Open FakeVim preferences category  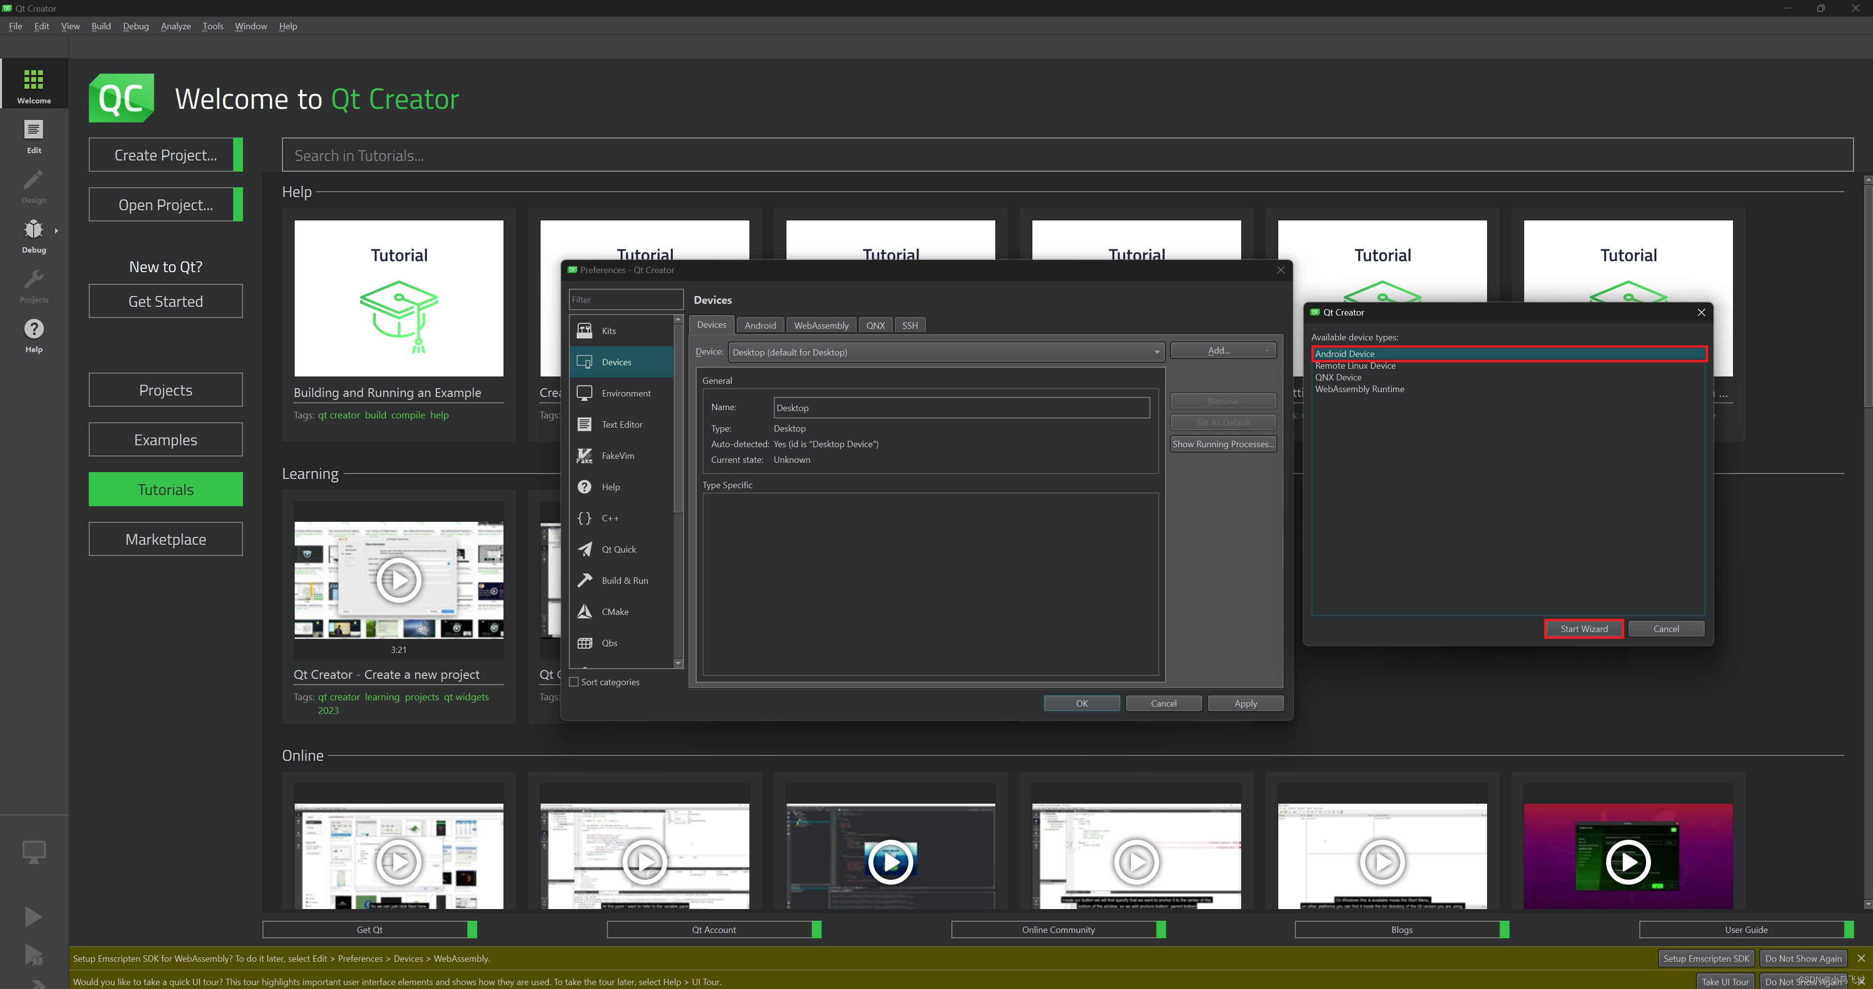(x=621, y=455)
